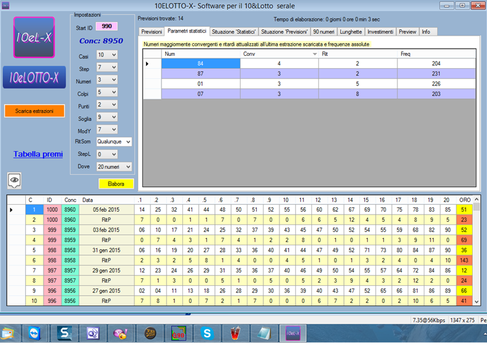Sort by the Conv column header
The image size is (487, 354).
[x=279, y=54]
